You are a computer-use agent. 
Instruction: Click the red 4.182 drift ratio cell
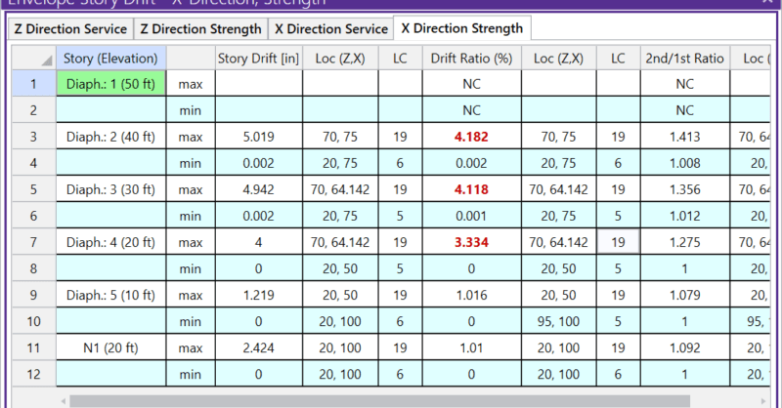(471, 138)
